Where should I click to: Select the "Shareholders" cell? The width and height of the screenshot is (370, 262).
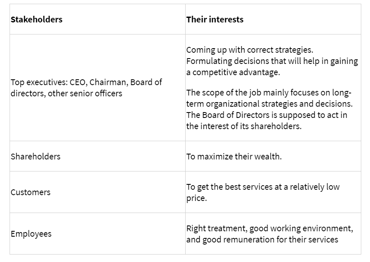pyautogui.click(x=36, y=157)
